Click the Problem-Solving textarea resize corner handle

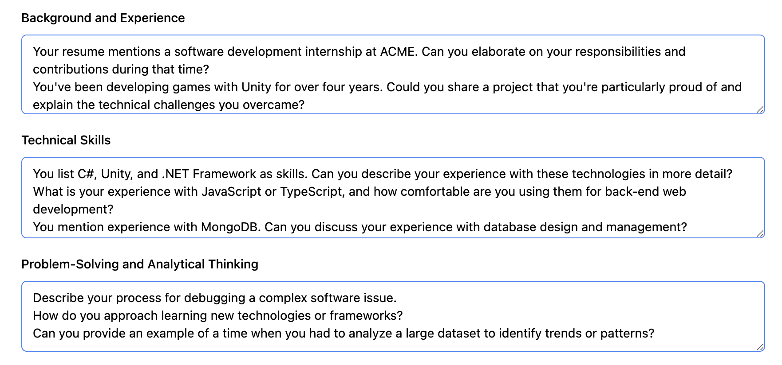click(x=760, y=347)
